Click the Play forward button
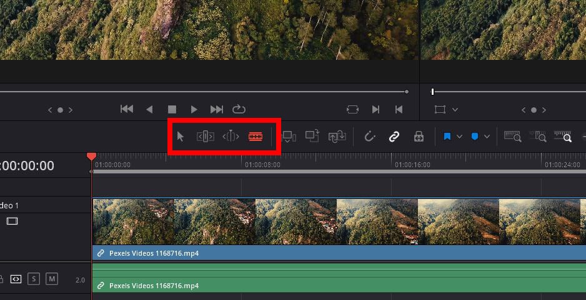Screen dimensions: 586x300 click(x=194, y=109)
